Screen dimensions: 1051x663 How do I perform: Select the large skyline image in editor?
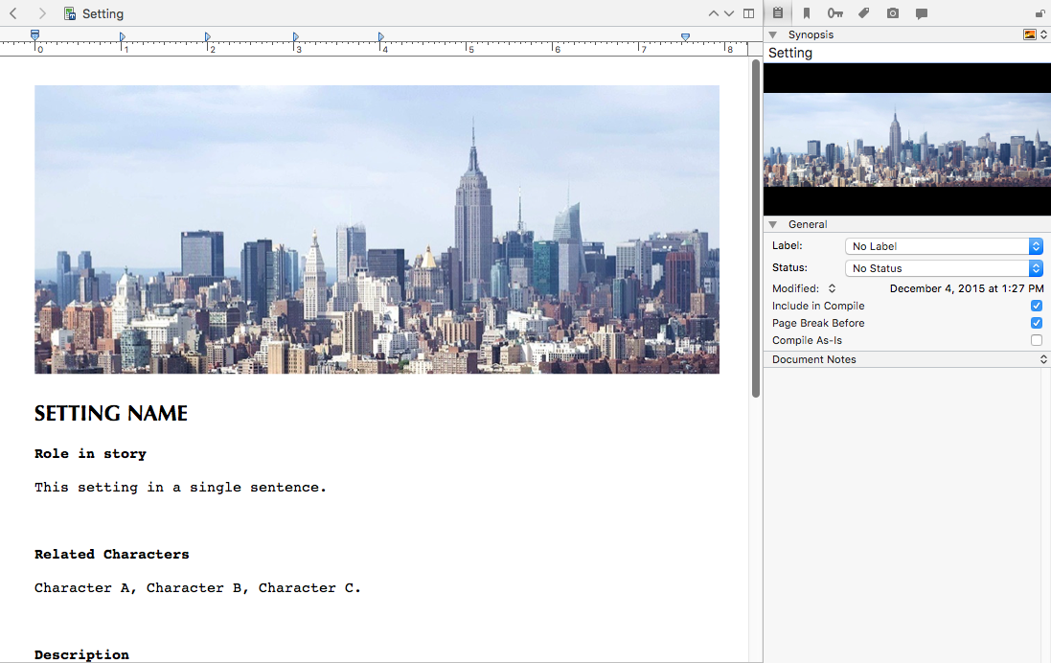(x=377, y=229)
